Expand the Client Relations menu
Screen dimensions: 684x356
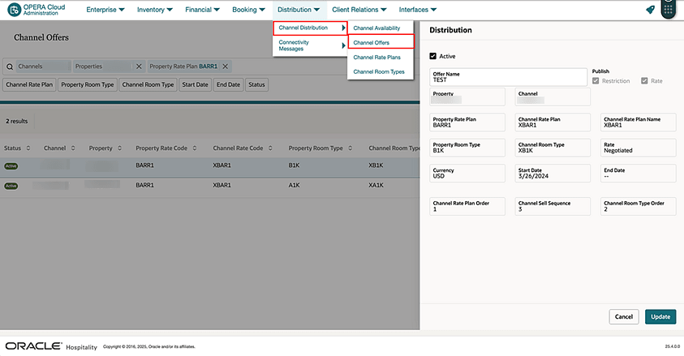[359, 10]
